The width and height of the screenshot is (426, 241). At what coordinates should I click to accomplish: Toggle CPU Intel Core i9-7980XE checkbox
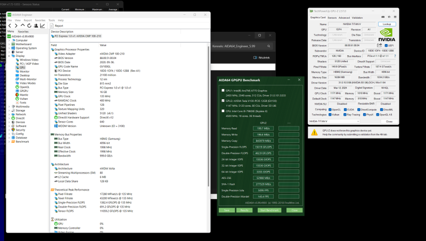pos(223,111)
